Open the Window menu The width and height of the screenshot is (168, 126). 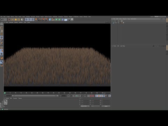click(x=85, y=17)
